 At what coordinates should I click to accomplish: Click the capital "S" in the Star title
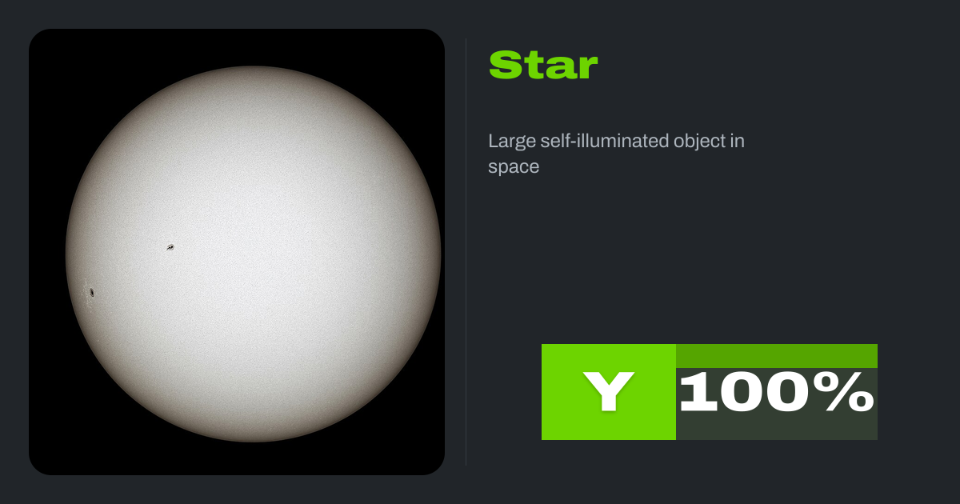pyautogui.click(x=503, y=65)
